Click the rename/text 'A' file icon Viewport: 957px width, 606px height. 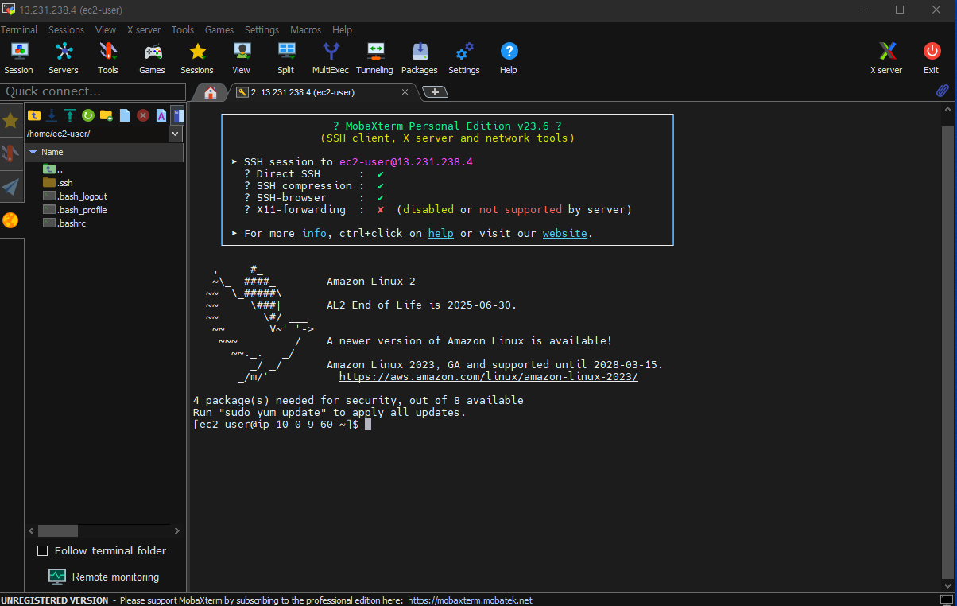click(161, 115)
